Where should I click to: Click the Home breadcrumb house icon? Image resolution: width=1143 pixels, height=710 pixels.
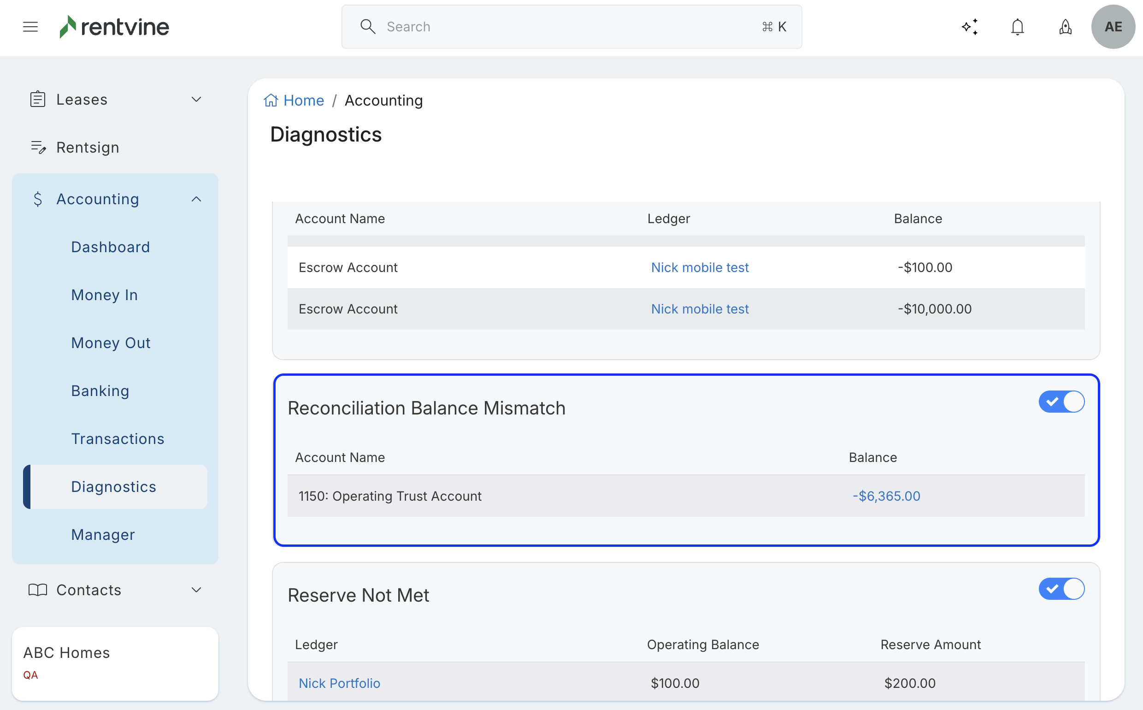[x=271, y=101]
